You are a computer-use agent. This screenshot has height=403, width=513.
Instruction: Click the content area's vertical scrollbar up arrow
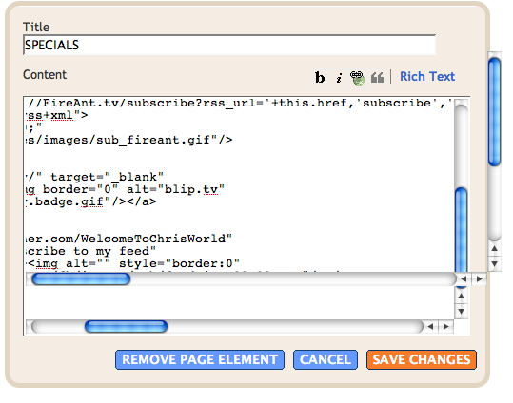tap(462, 296)
